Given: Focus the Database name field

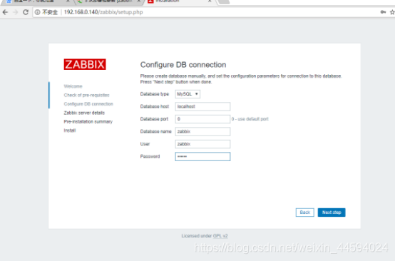Looking at the screenshot, I should [x=202, y=131].
